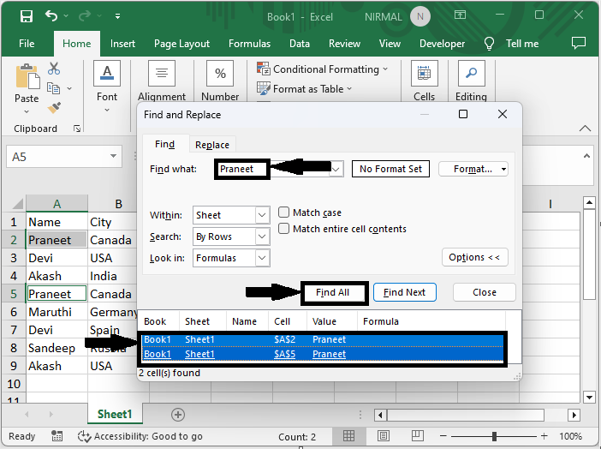The width and height of the screenshot is (601, 449).
Task: Open Conditional Formatting menu
Action: 323,69
